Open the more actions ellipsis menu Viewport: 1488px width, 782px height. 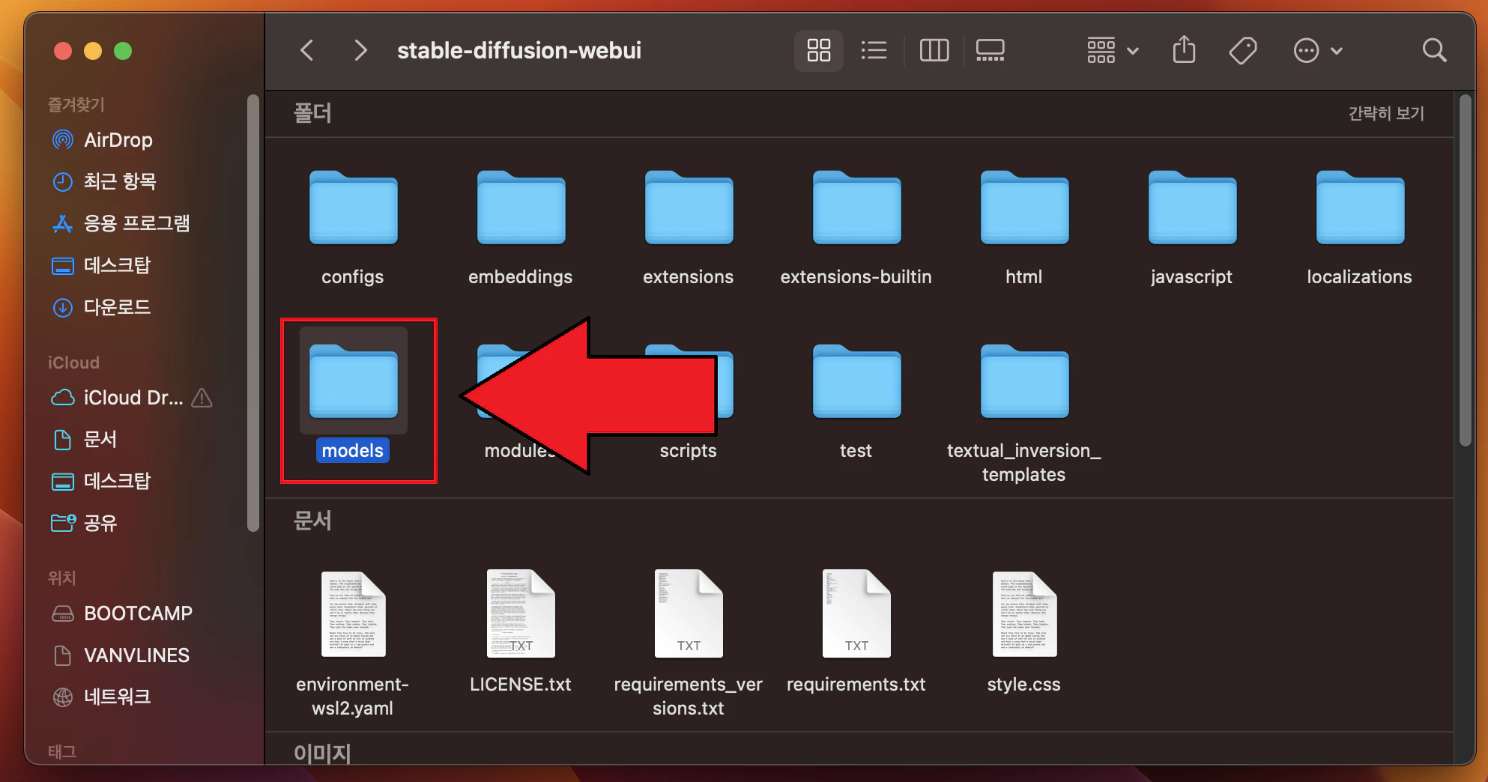point(1318,51)
